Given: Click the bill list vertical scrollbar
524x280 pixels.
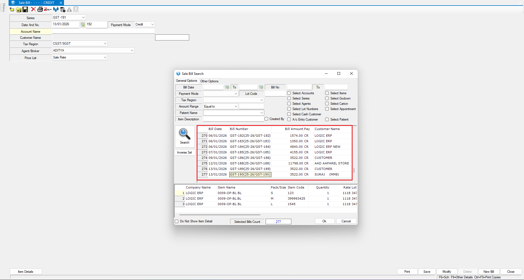Looking at the screenshot, I should coord(354,170).
